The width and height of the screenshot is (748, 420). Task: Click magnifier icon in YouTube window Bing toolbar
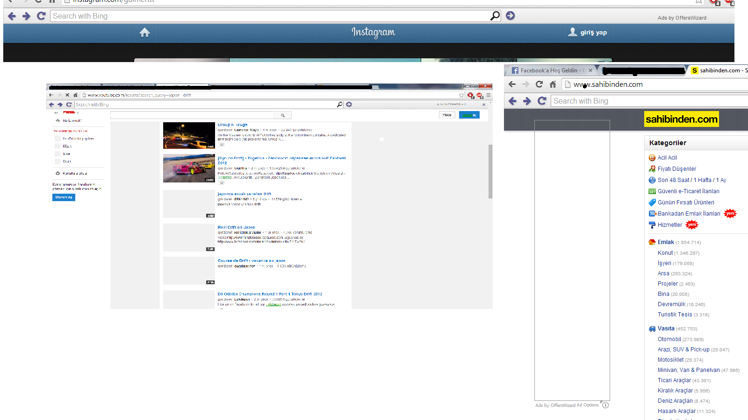click(x=340, y=105)
